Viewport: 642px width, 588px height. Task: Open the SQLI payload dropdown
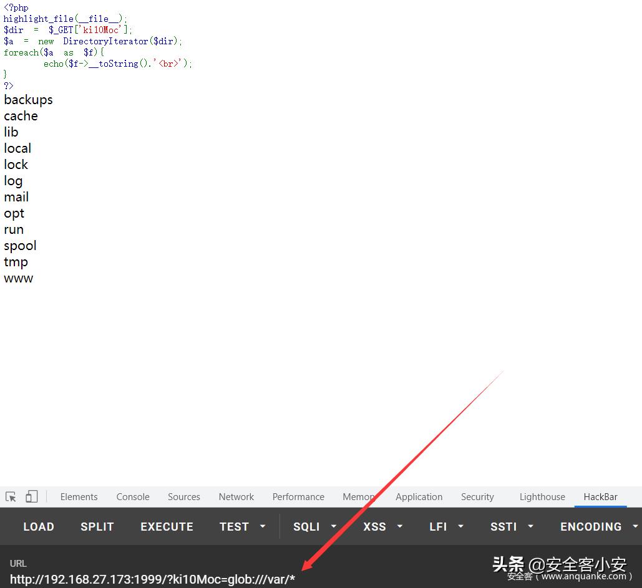314,527
